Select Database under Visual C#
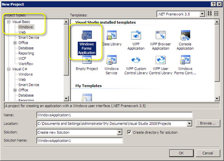This screenshot has width=224, height=161. 26,95
